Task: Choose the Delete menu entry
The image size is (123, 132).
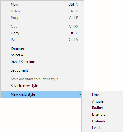Action: (43, 11)
